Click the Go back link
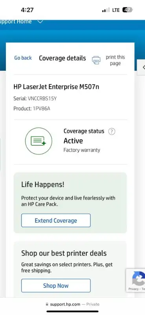 (23, 58)
